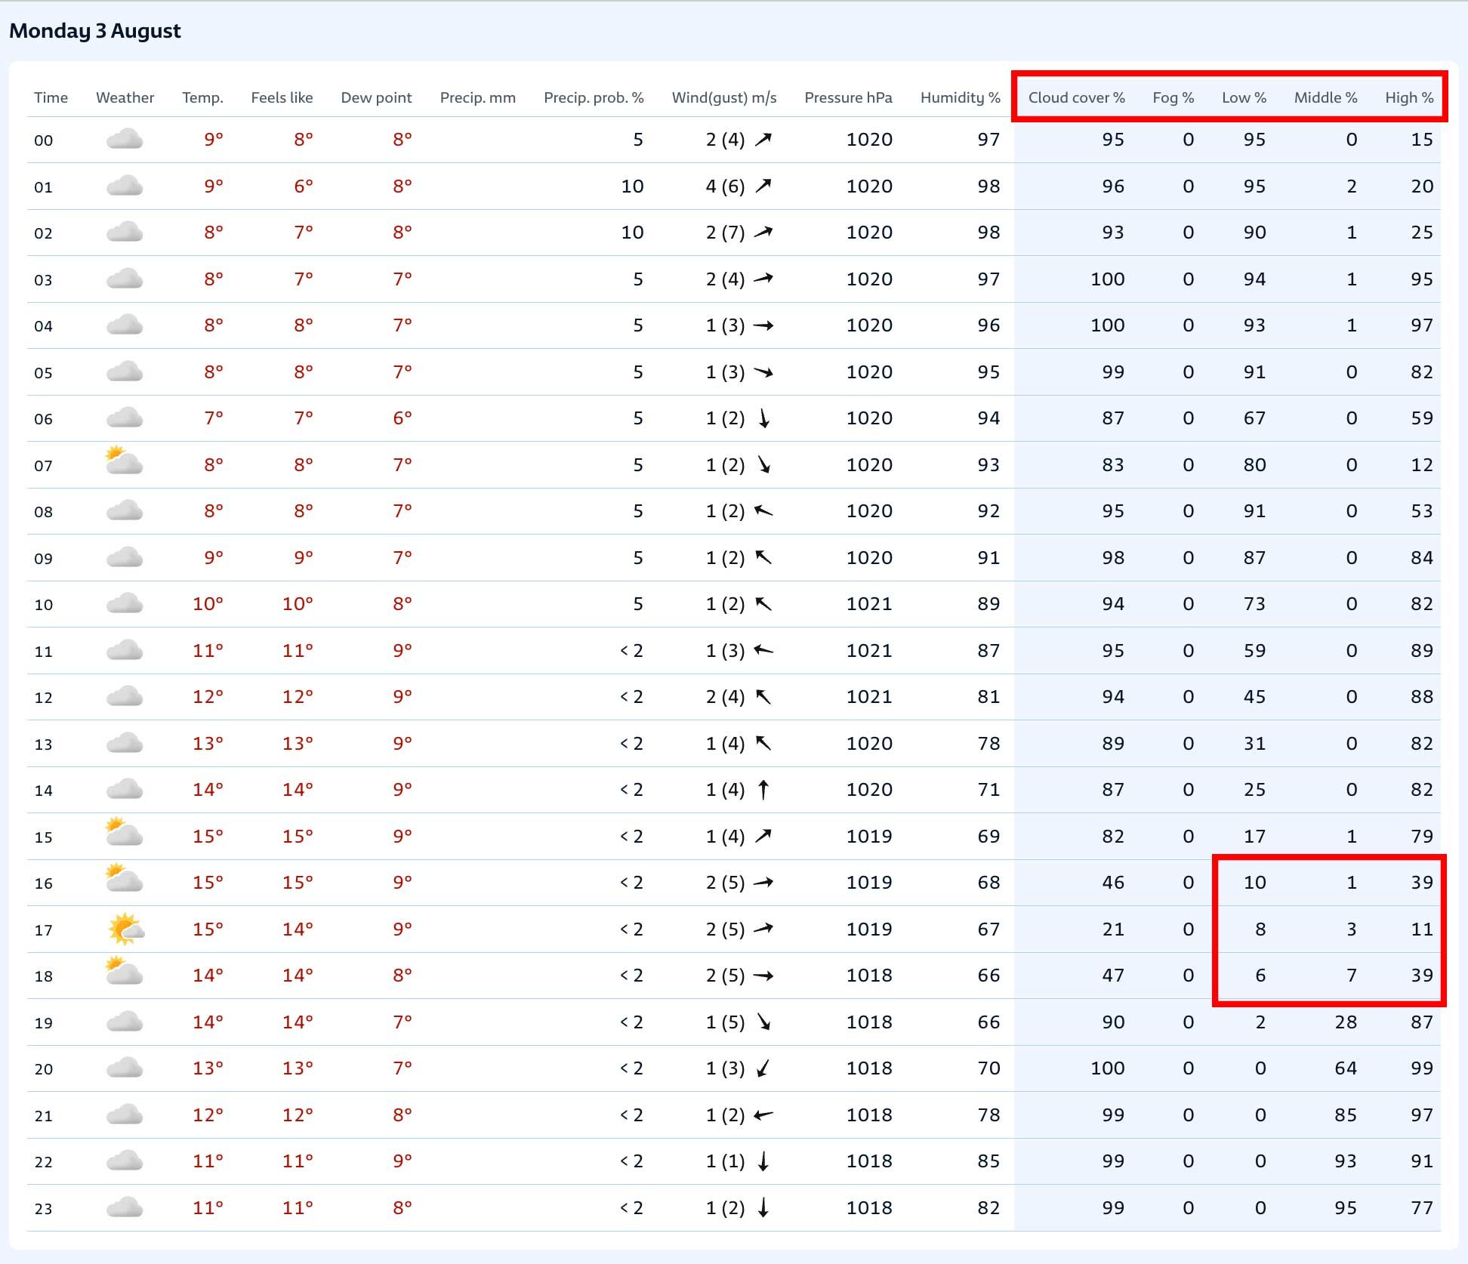This screenshot has height=1264, width=1468.
Task: Click the temperature 7° at hour 06
Action: coord(214,418)
